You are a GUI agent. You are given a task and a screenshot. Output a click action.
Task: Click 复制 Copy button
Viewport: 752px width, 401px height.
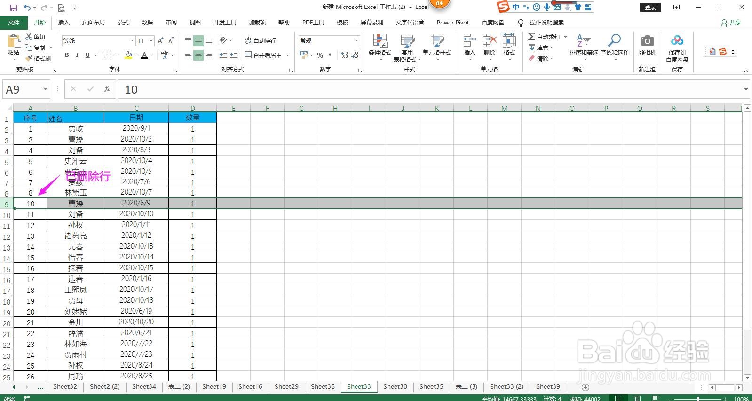[36, 47]
